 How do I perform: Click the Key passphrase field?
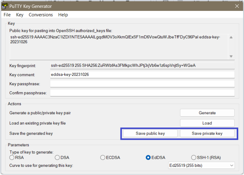point(142,84)
